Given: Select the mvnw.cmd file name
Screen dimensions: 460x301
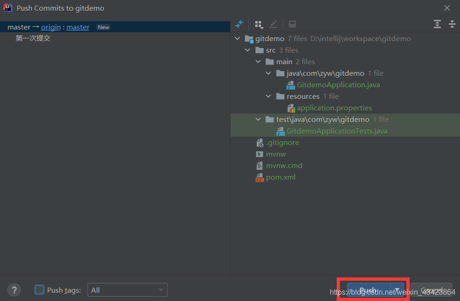Looking at the screenshot, I should (284, 165).
